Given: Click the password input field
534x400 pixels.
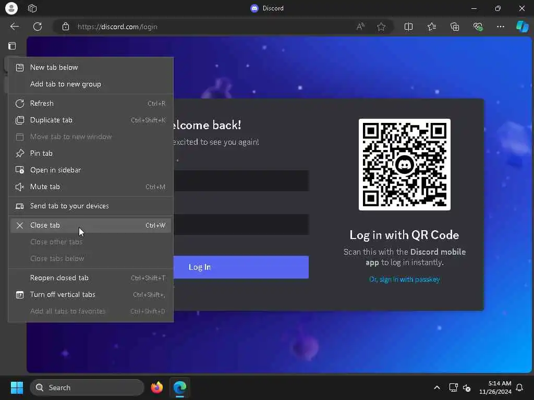Looking at the screenshot, I should pyautogui.click(x=241, y=224).
